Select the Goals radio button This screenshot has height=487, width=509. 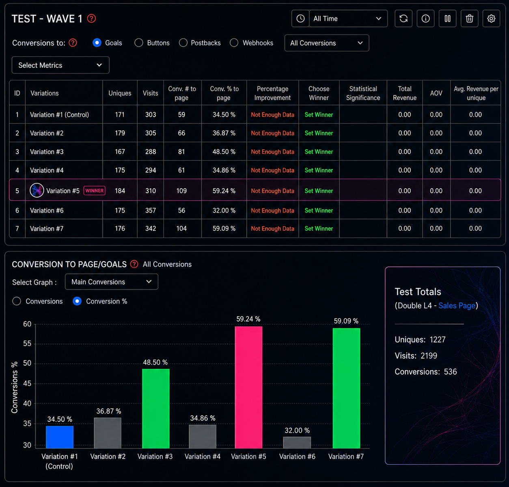97,43
